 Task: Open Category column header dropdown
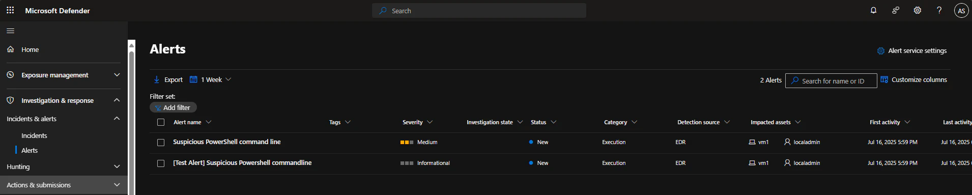[x=634, y=122]
